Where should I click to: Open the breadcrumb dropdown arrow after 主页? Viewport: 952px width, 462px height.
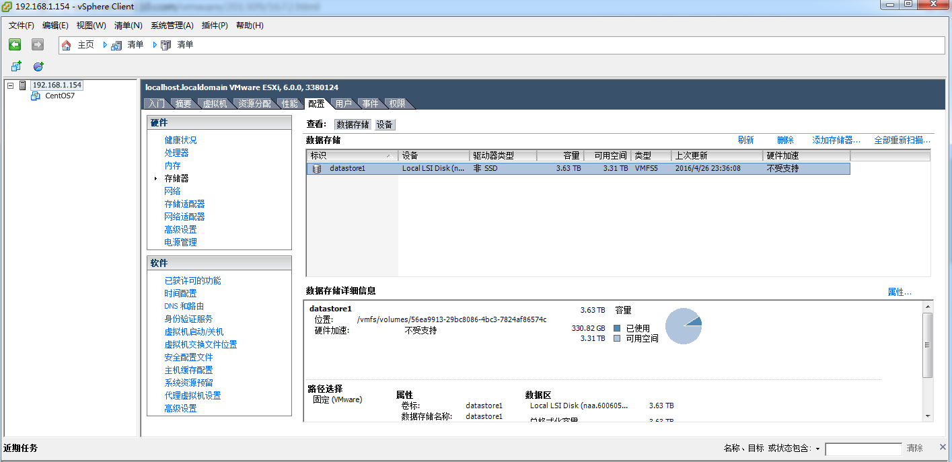[x=105, y=45]
